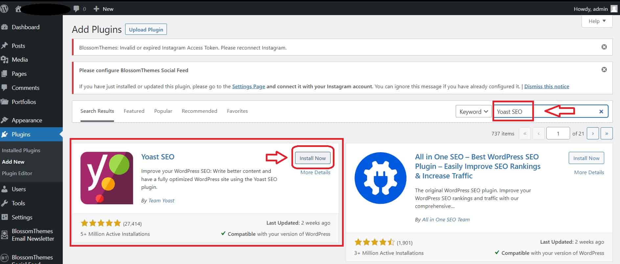Click the Settings sliders icon
This screenshot has height=264, width=620.
[5, 217]
